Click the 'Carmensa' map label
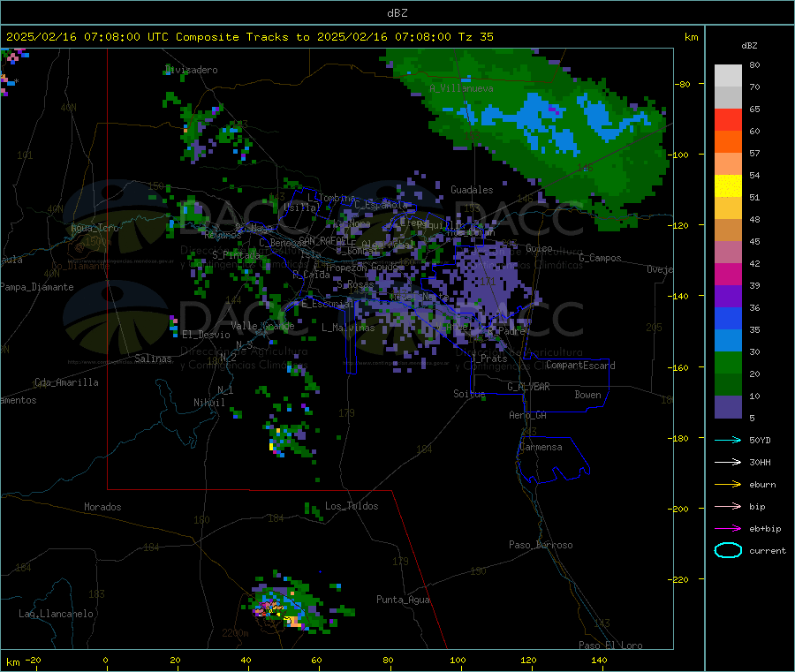 [x=541, y=447]
